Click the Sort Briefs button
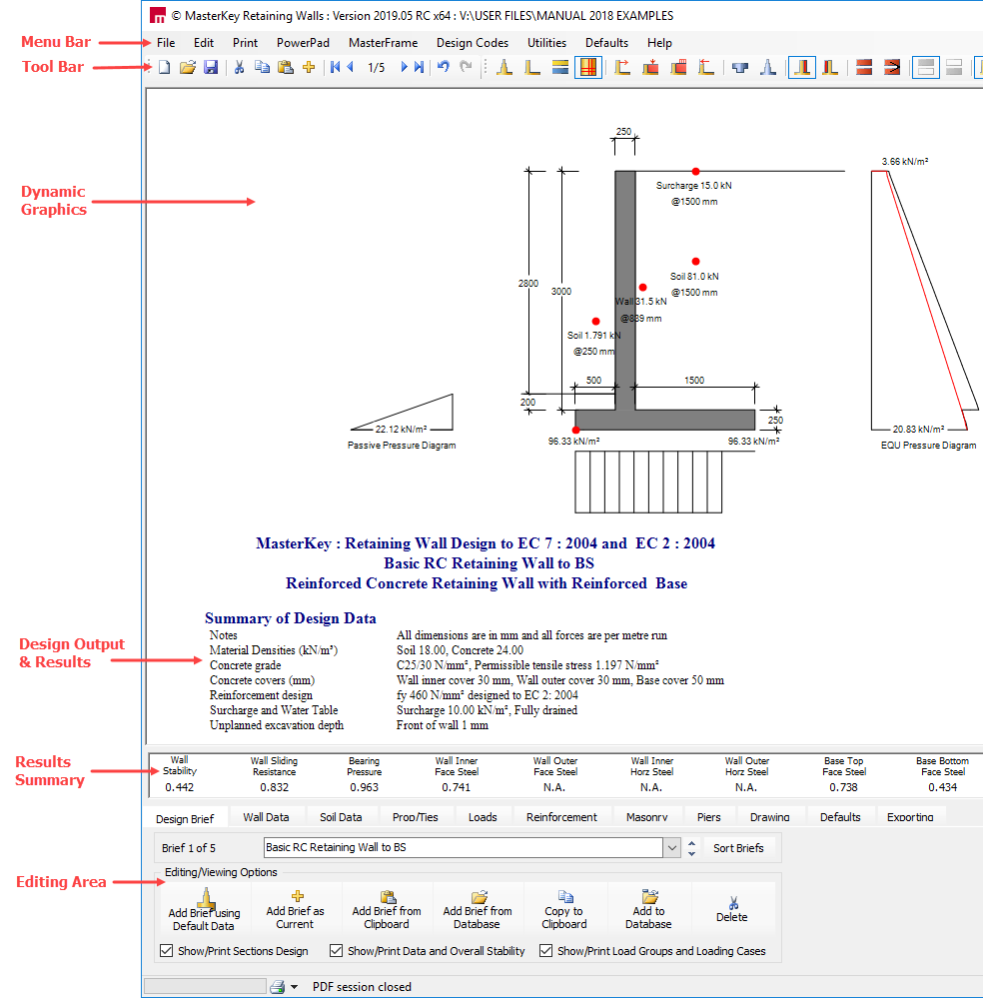The height and width of the screenshot is (998, 983). click(x=738, y=848)
